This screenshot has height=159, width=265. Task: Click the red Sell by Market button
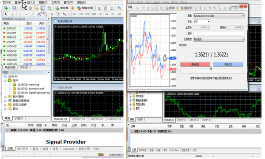pyautogui.click(x=195, y=64)
